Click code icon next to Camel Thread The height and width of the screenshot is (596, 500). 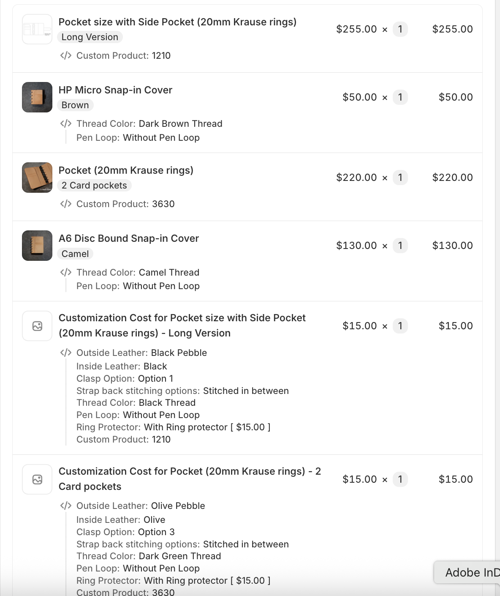66,272
